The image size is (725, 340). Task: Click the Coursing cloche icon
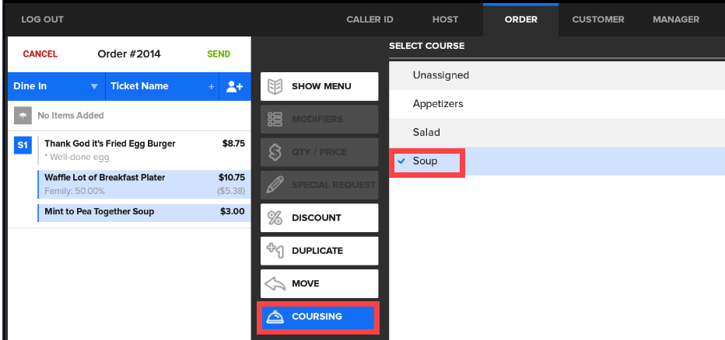(x=275, y=317)
